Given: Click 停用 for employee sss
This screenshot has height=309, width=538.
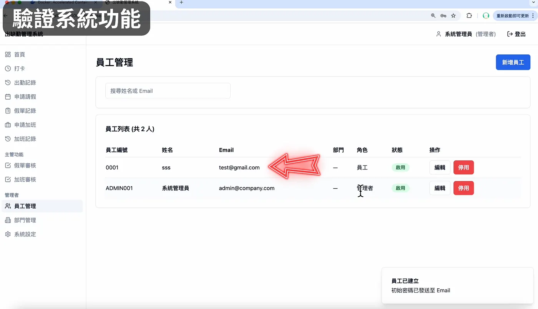Looking at the screenshot, I should 463,168.
